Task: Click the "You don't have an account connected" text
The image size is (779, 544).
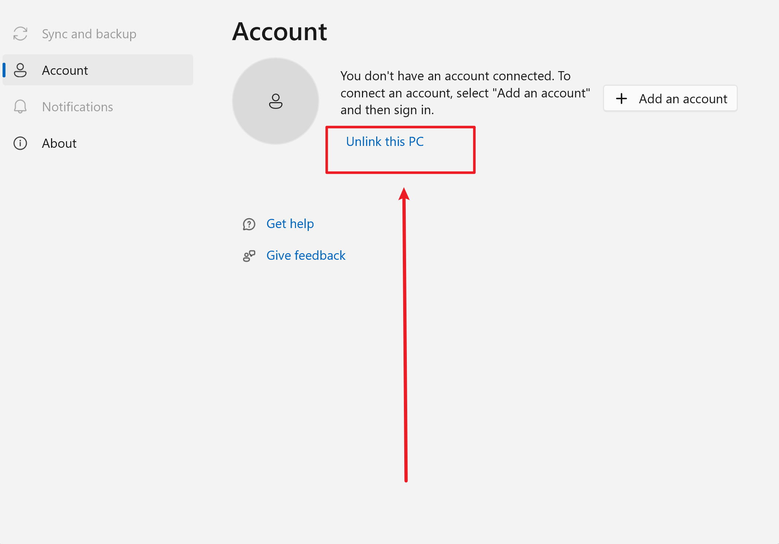Action: [x=465, y=93]
